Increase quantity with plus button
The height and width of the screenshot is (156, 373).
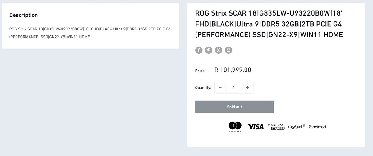247,88
